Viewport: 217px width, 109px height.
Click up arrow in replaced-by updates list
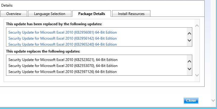click(189, 34)
